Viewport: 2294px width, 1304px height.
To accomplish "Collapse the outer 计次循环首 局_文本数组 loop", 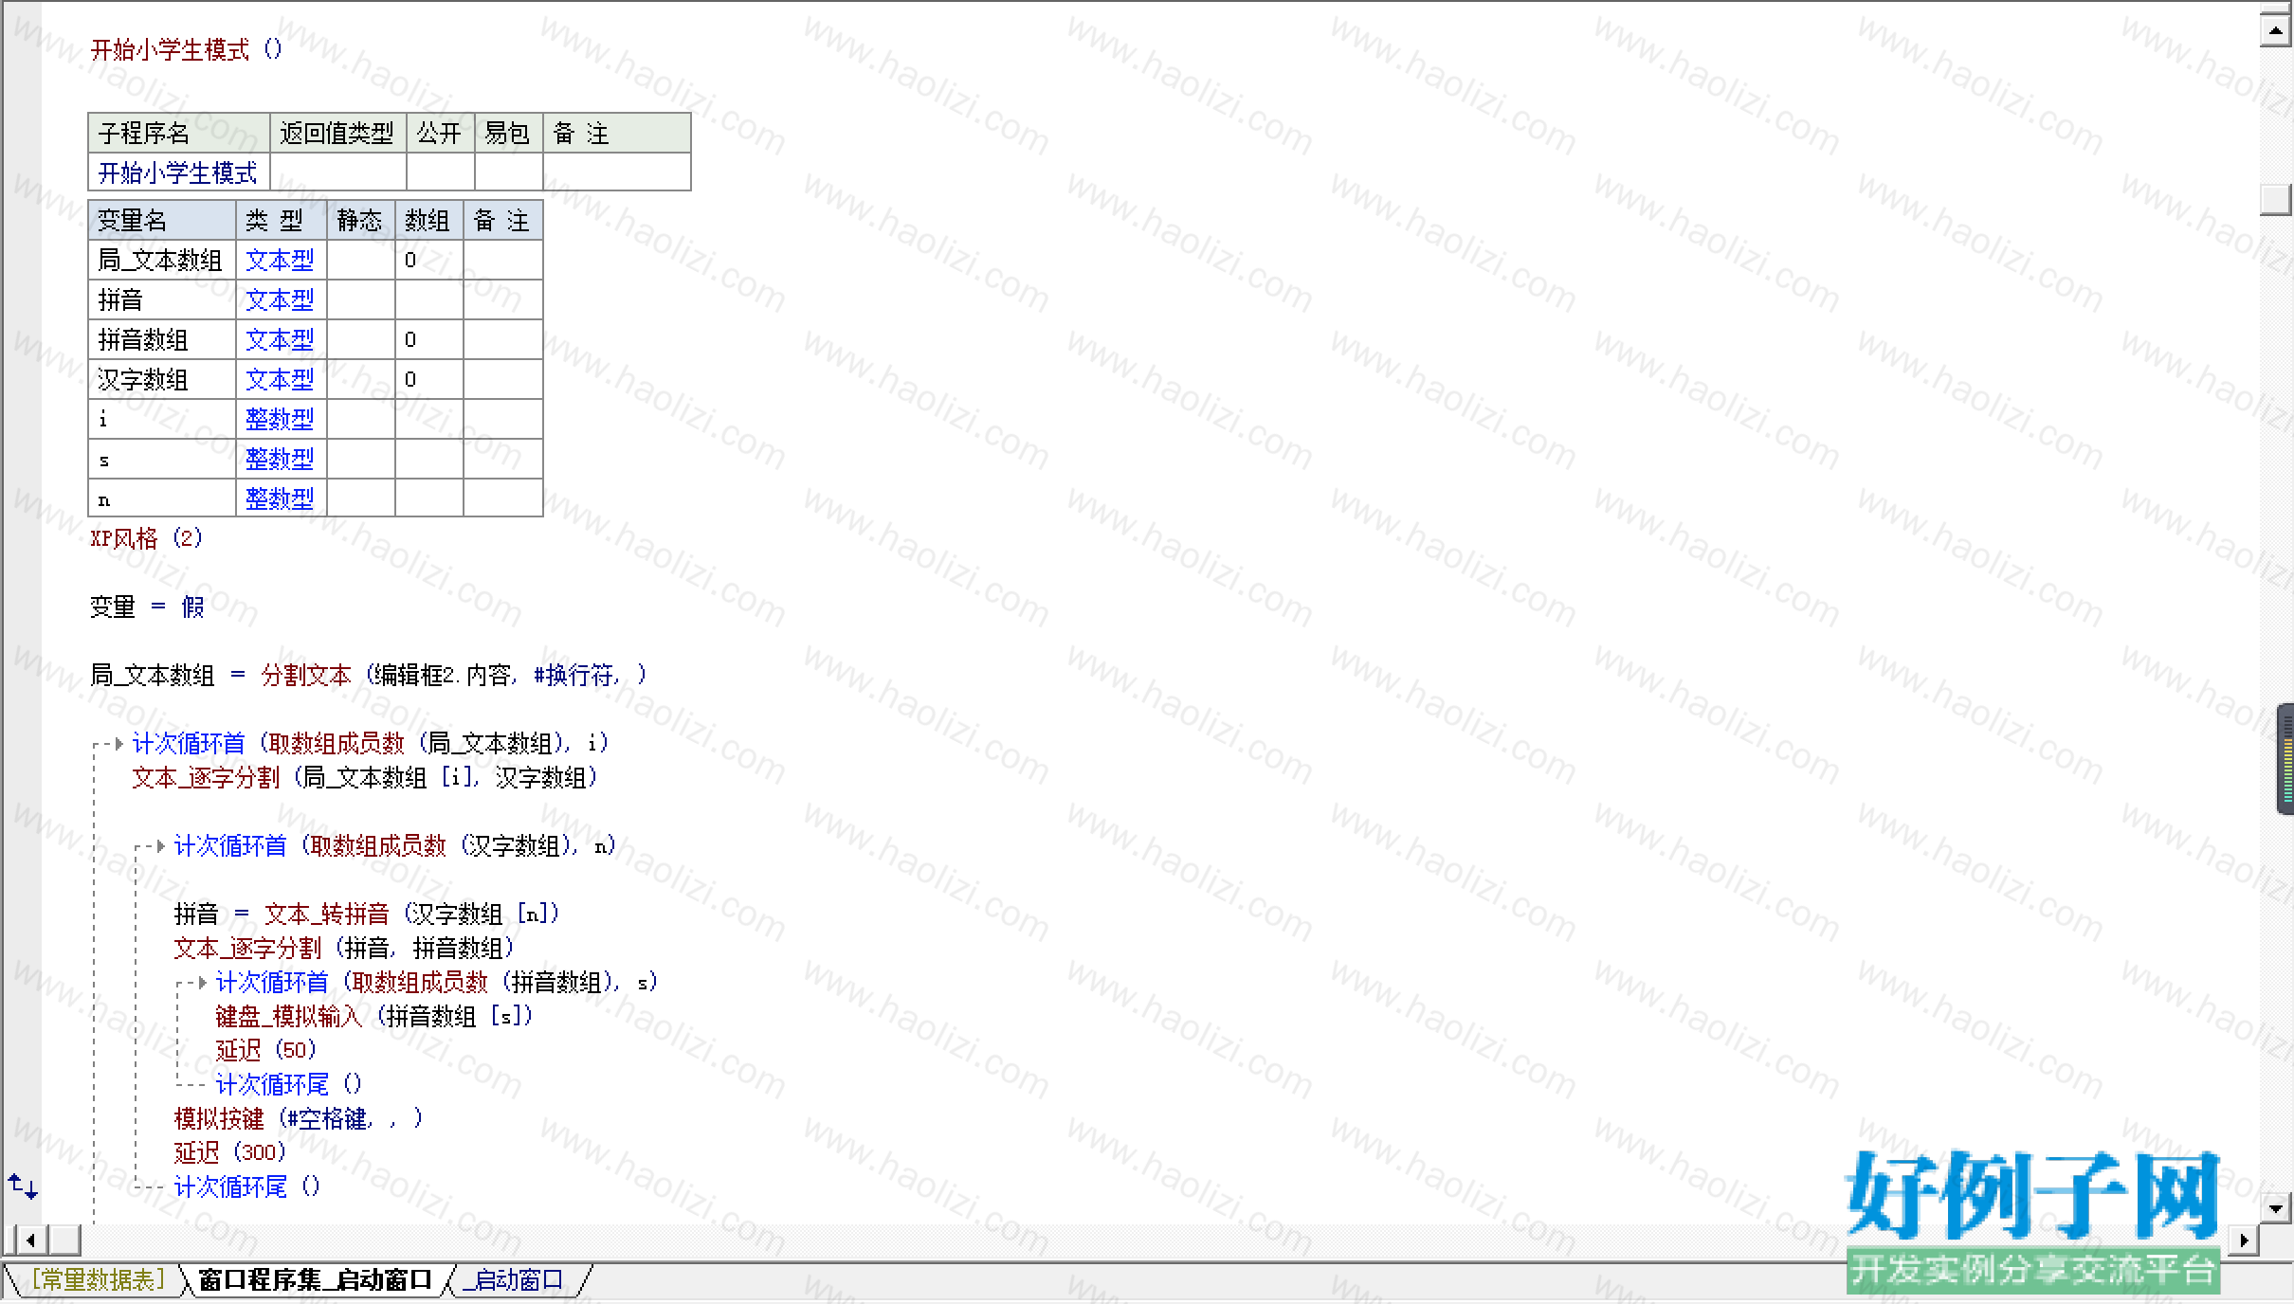I will pos(118,744).
